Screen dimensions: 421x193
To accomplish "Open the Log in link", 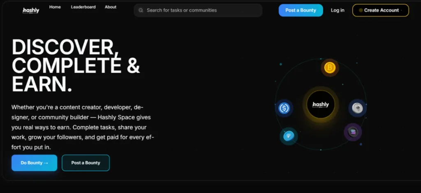I will (x=338, y=10).
